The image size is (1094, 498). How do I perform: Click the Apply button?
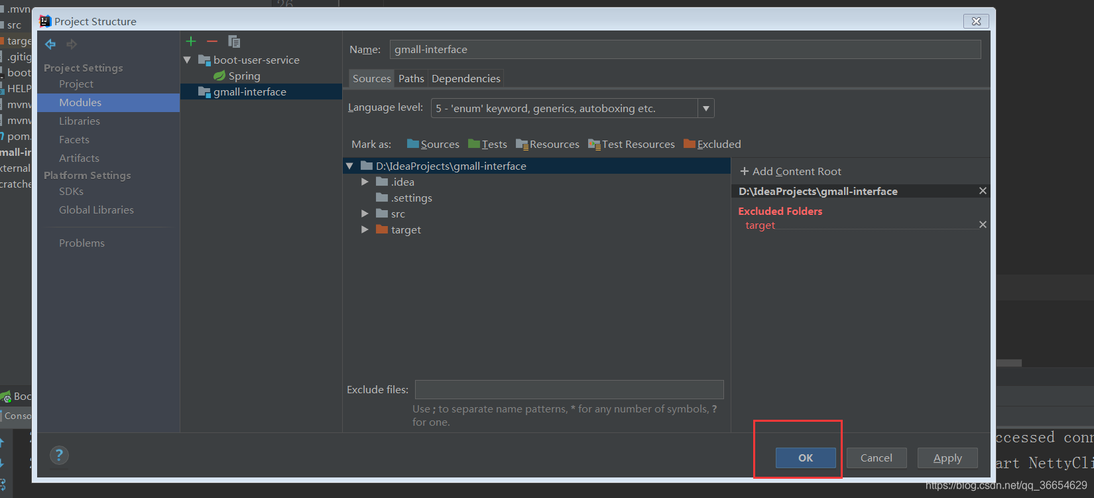(x=947, y=458)
